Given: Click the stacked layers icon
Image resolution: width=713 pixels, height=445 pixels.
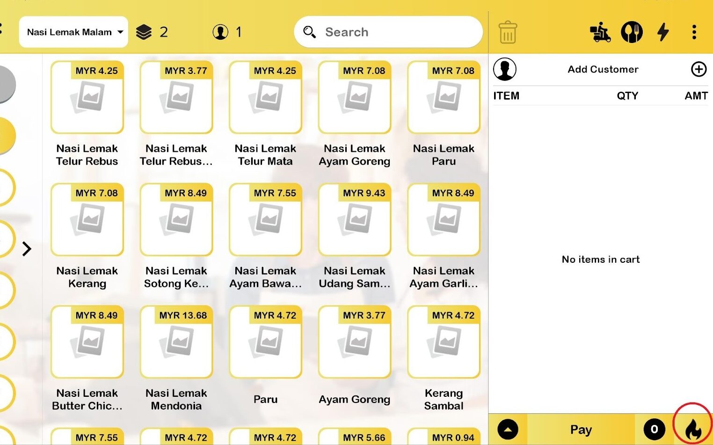Looking at the screenshot, I should point(144,32).
